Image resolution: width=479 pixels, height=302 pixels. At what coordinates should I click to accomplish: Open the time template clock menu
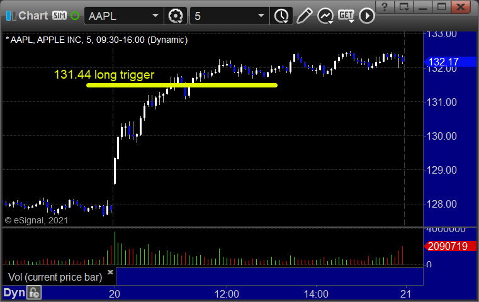pos(281,16)
